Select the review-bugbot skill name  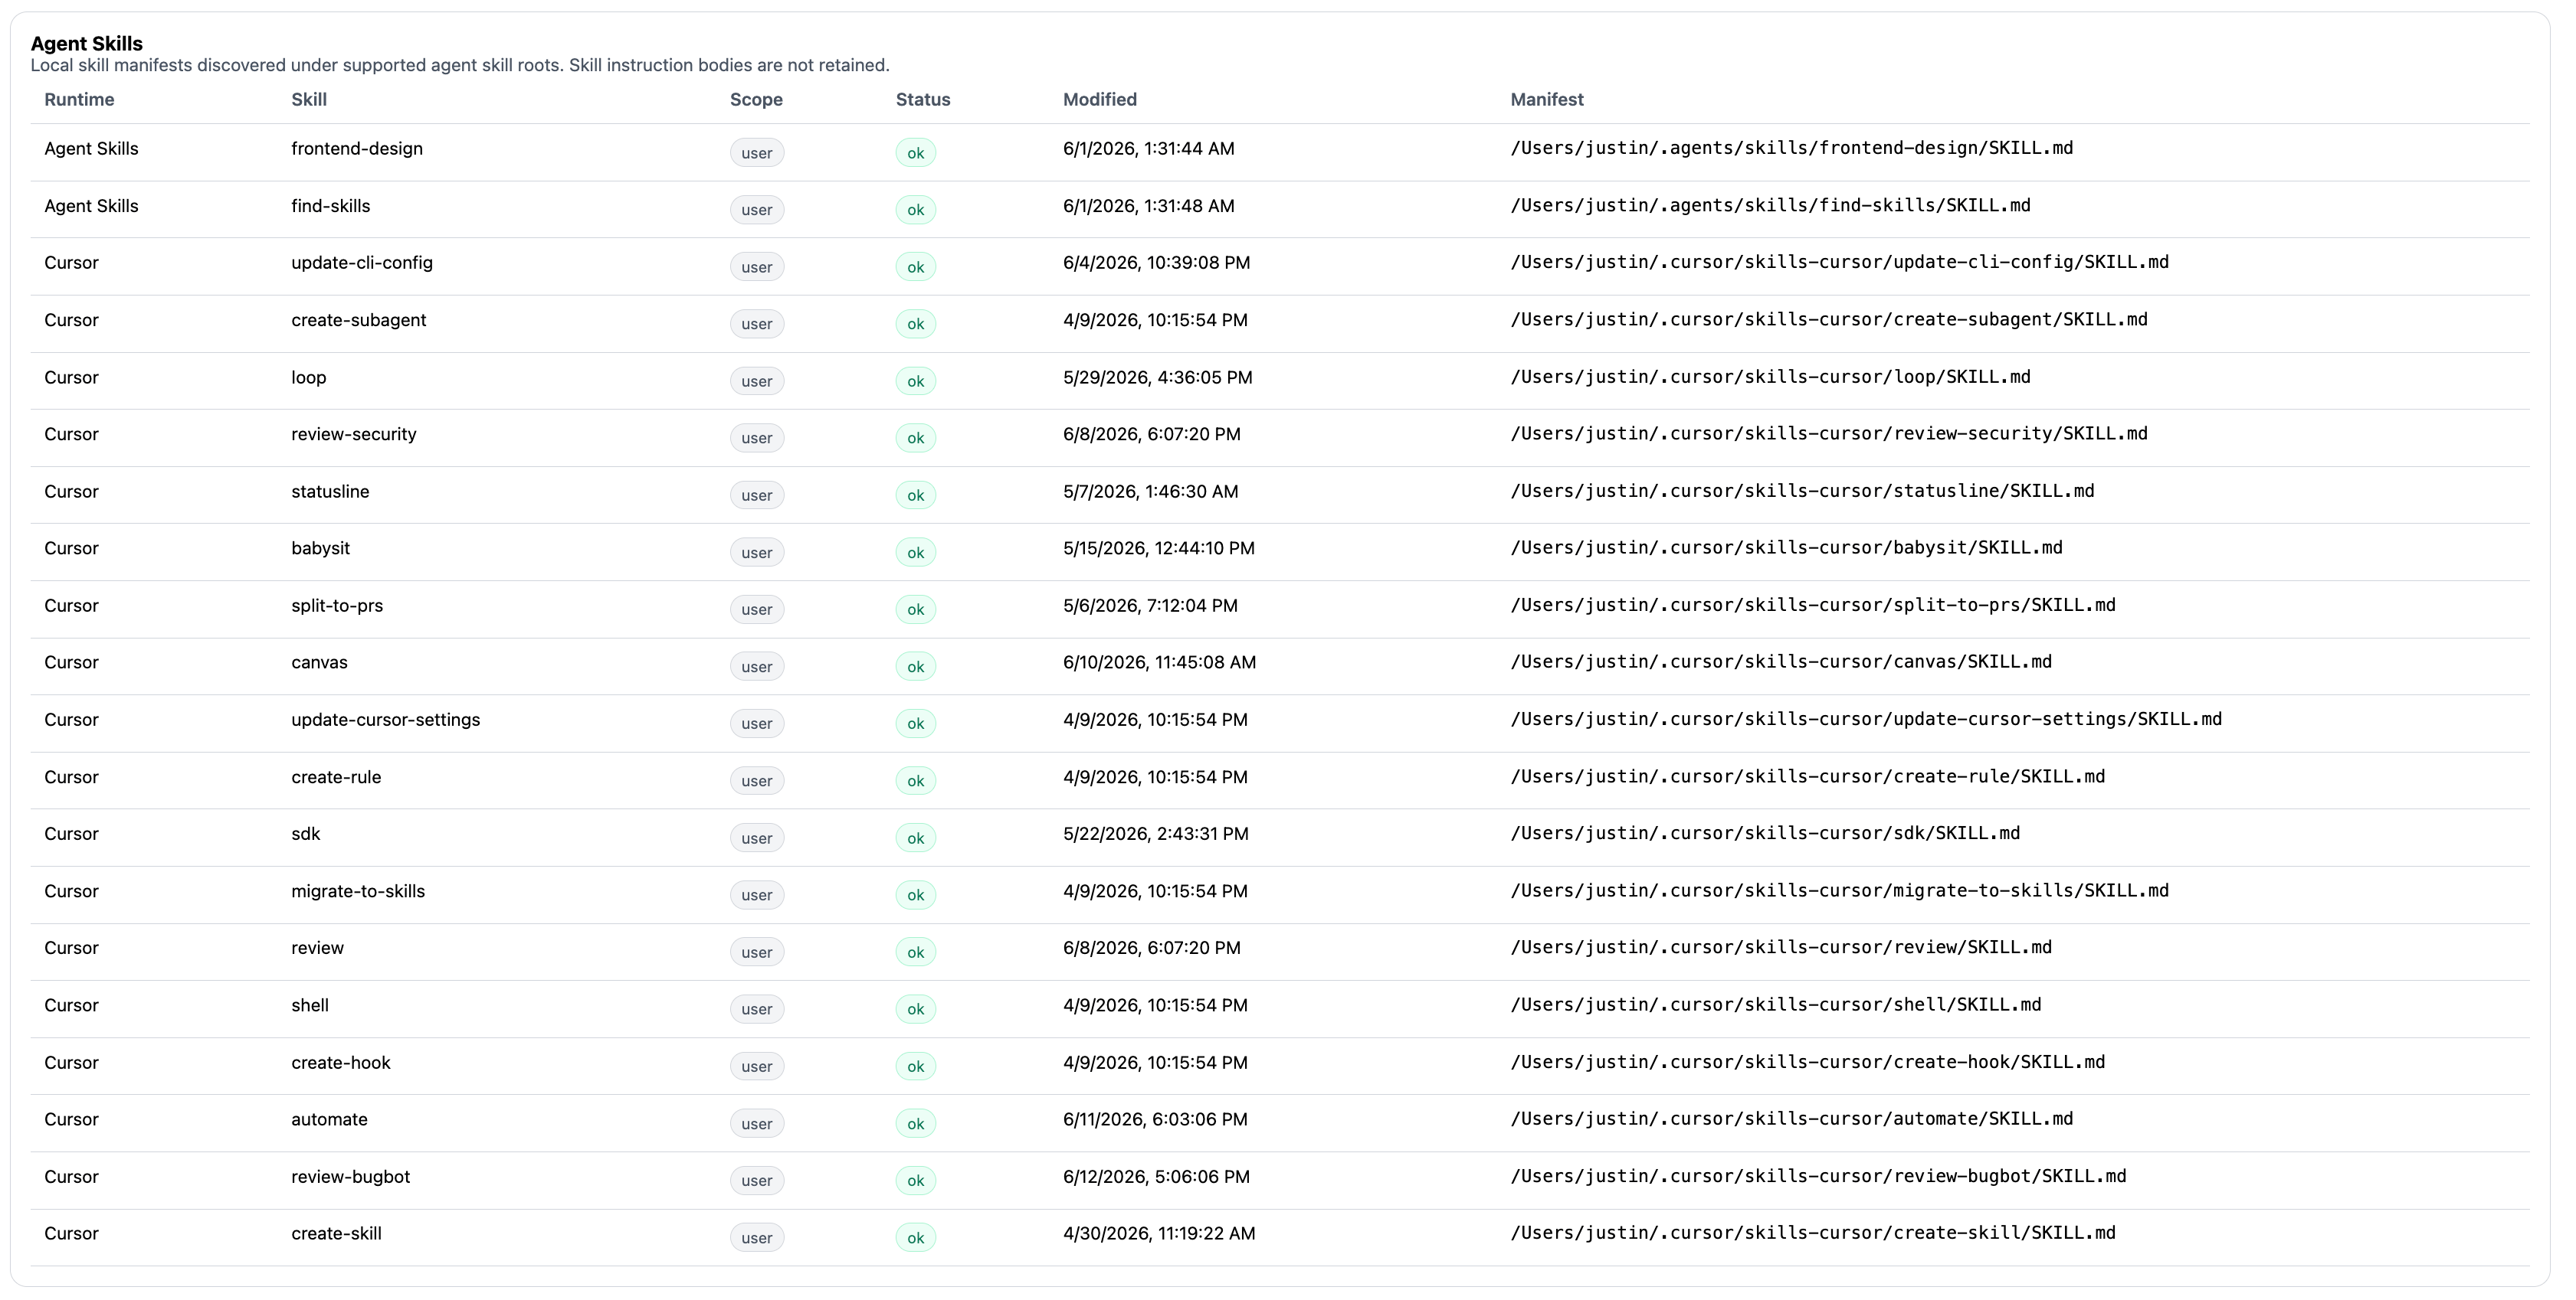coord(351,1177)
